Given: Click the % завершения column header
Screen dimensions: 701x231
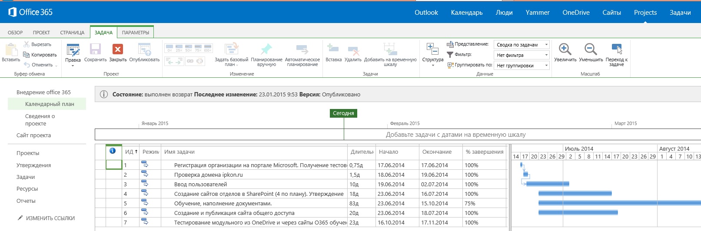Looking at the screenshot, I should click(x=485, y=152).
